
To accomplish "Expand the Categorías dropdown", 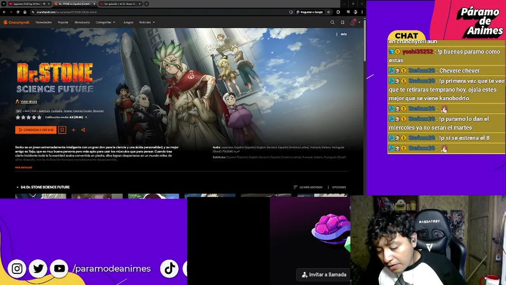I will pyautogui.click(x=106, y=23).
